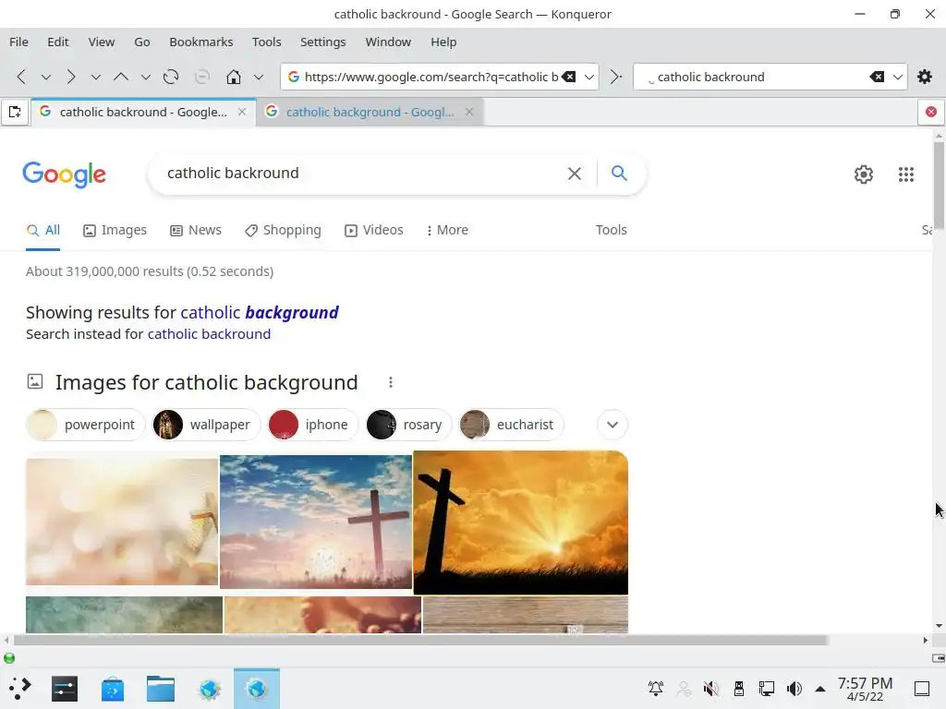Viewport: 946px width, 709px height.
Task: Click the blue magnifier search button
Action: coord(619,173)
